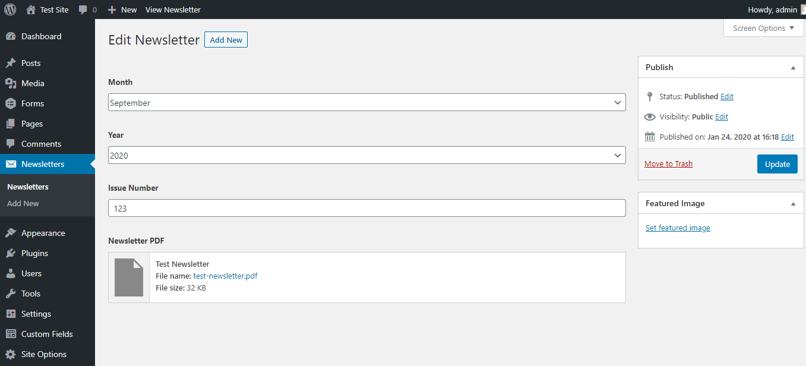
Task: Open the Tools menu label
Action: click(x=31, y=294)
